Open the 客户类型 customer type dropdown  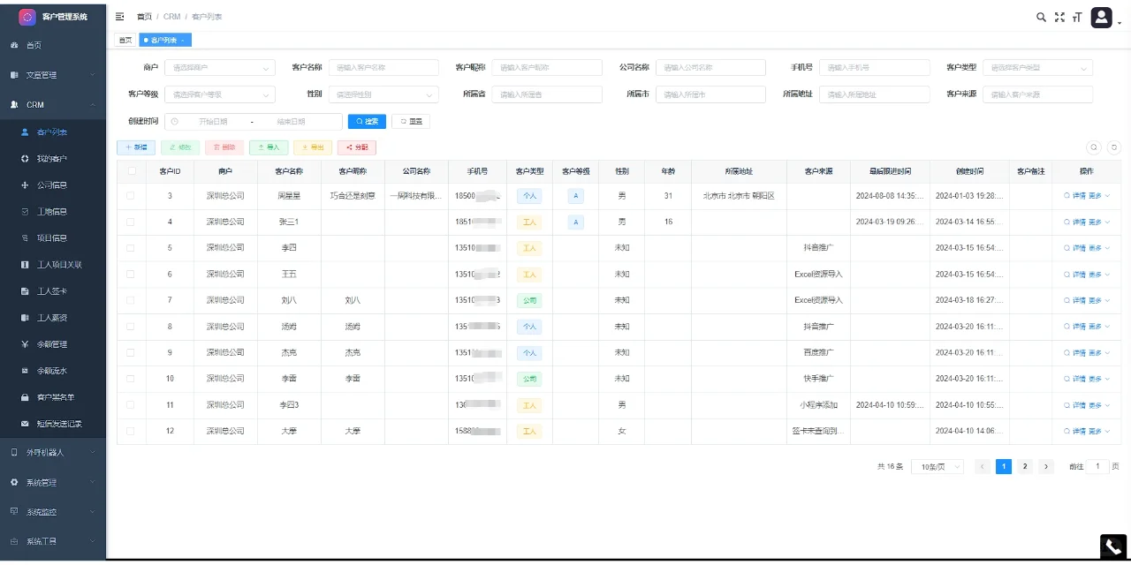coord(1038,66)
